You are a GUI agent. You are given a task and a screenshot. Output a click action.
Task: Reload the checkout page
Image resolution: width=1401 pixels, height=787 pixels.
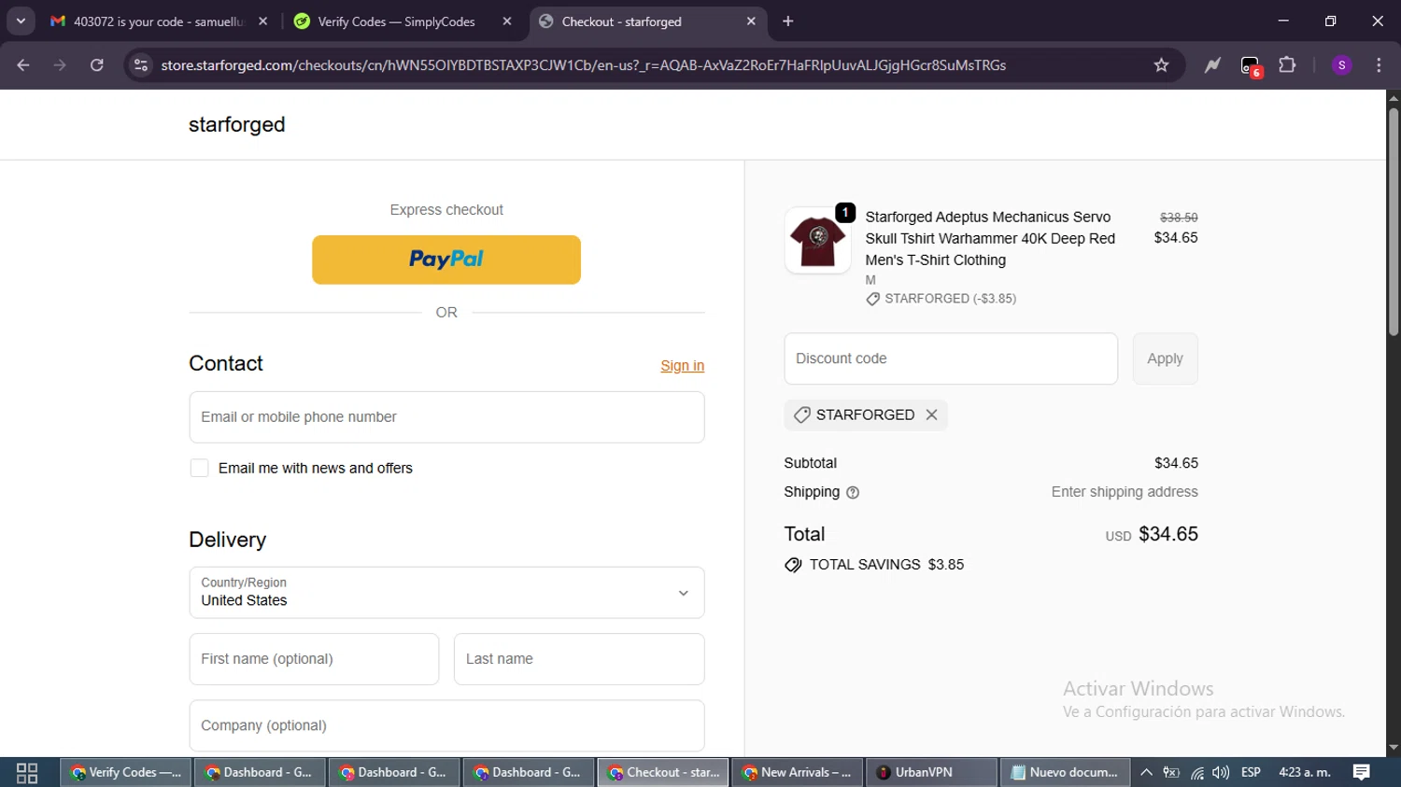(96, 65)
